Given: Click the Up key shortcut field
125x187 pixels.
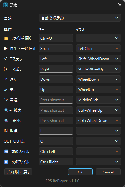Looking at the screenshot, I should [x=56, y=89].
